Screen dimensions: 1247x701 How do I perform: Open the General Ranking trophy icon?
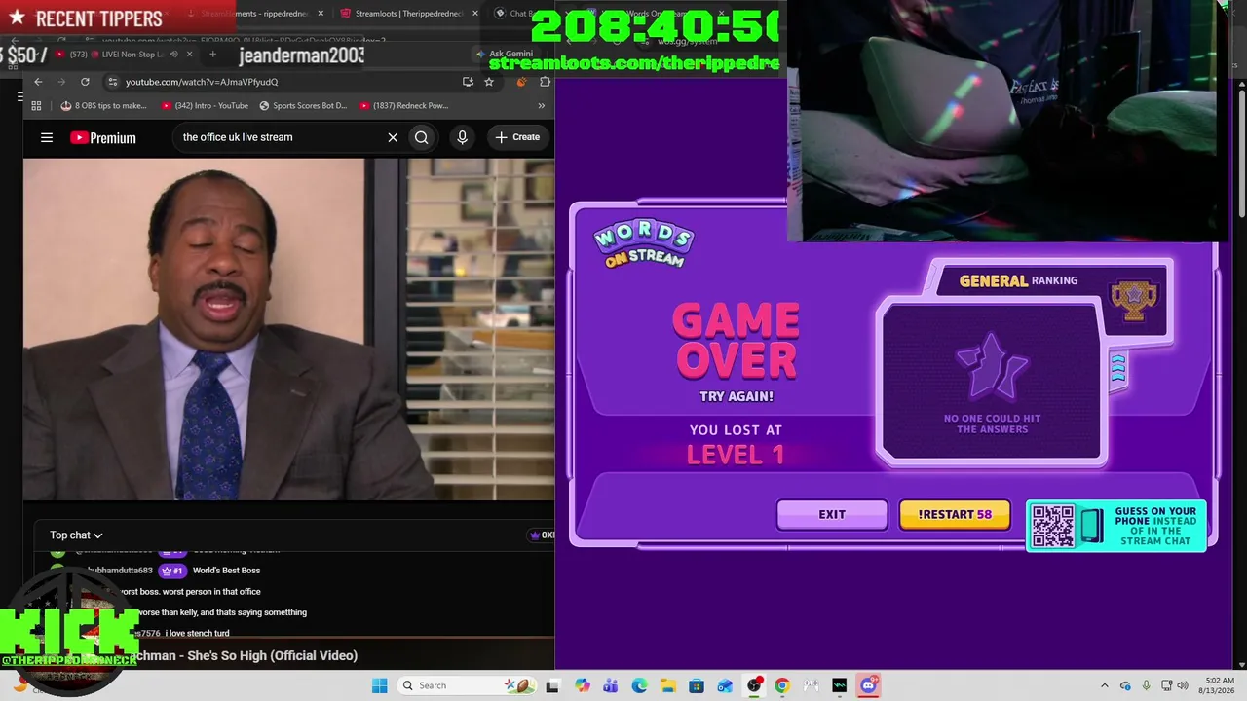(x=1133, y=299)
